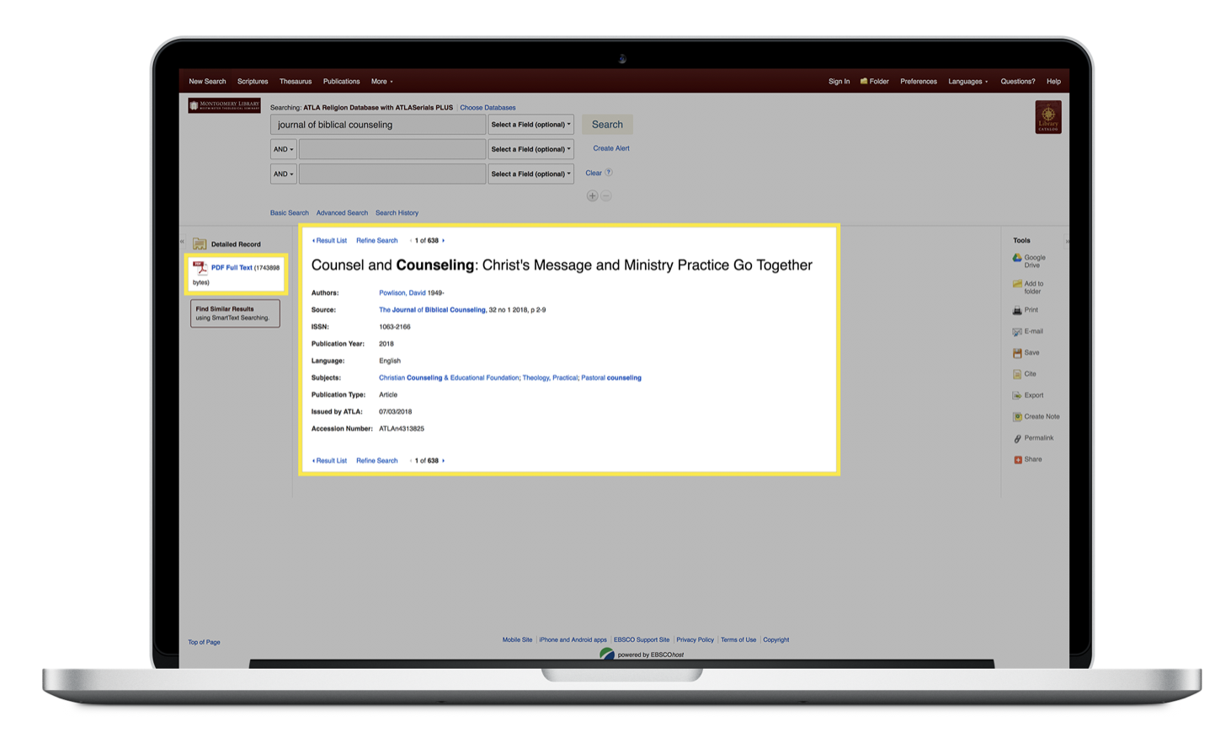Expand the first Select a Field dropdown
The image size is (1231, 738).
pos(530,125)
